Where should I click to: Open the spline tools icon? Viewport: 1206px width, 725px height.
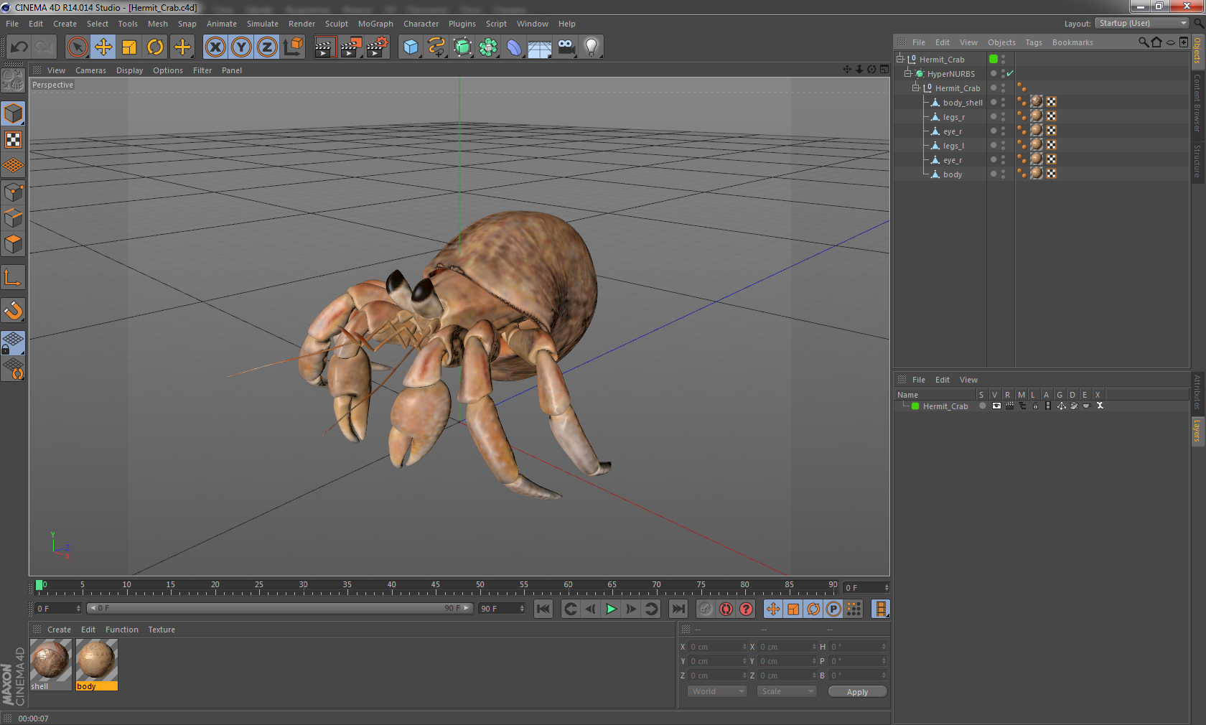[436, 47]
